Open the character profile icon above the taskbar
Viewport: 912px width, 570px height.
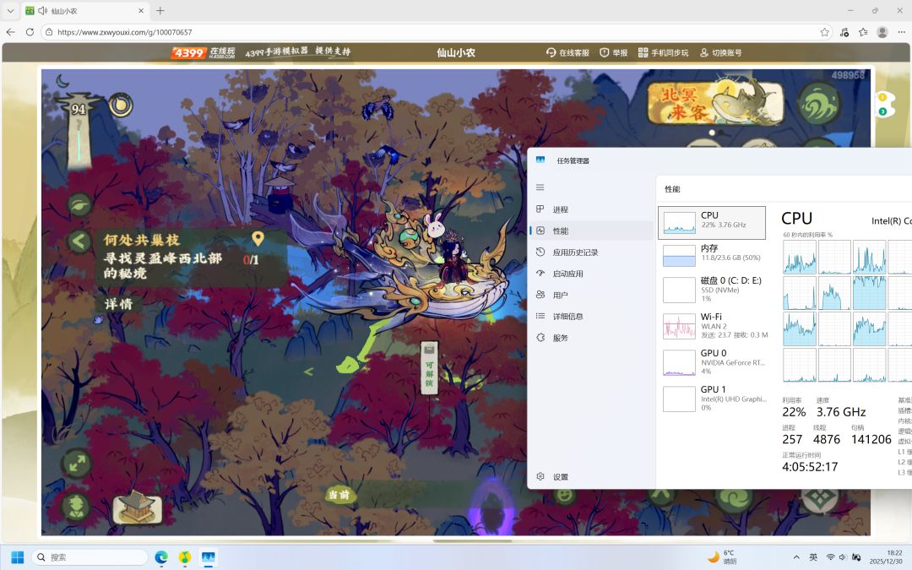77,506
